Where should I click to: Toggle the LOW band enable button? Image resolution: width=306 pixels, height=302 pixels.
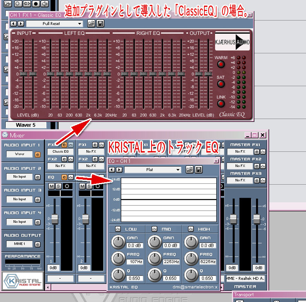pos(118,229)
